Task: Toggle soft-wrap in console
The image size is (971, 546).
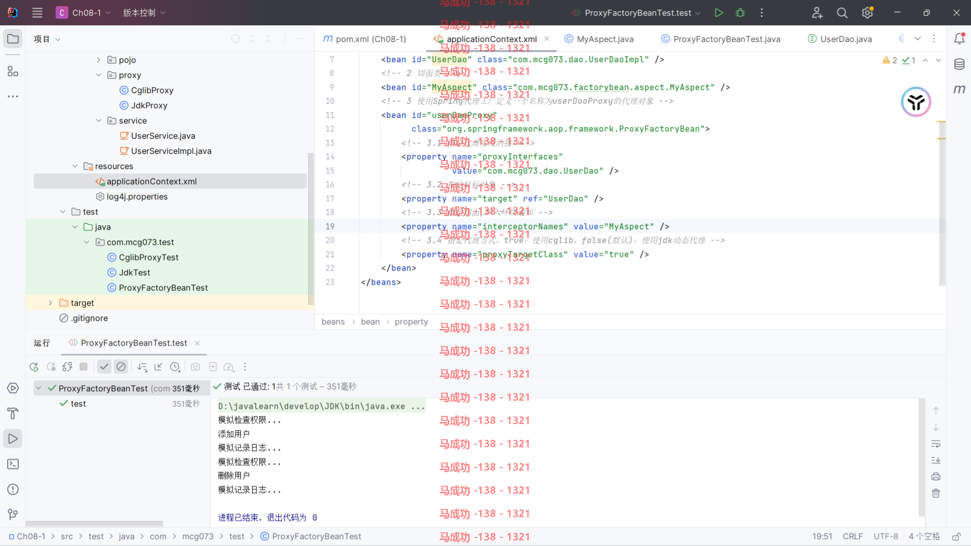Action: [936, 444]
